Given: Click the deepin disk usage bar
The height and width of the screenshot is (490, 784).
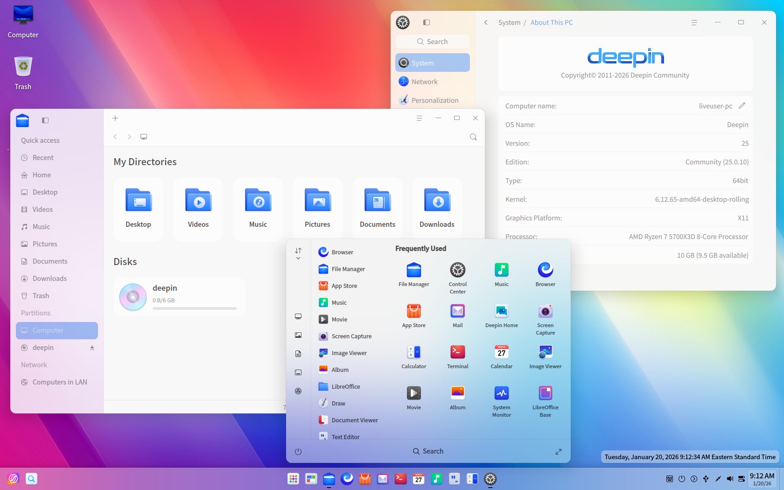Looking at the screenshot, I should pyautogui.click(x=195, y=308).
